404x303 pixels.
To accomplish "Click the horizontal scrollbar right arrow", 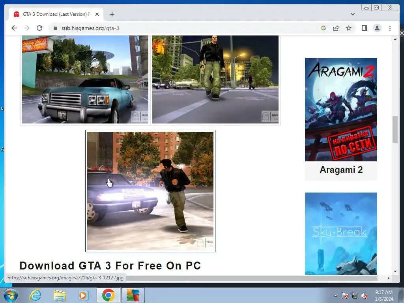I will coord(389,278).
